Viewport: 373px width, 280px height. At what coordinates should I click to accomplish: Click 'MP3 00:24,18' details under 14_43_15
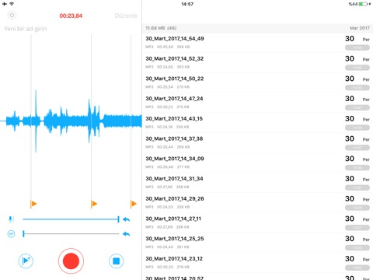click(167, 127)
